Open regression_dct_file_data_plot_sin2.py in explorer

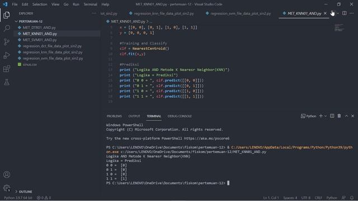click(x=52, y=46)
